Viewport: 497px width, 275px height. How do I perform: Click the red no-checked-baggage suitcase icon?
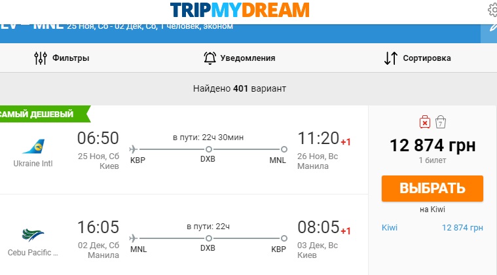point(424,121)
